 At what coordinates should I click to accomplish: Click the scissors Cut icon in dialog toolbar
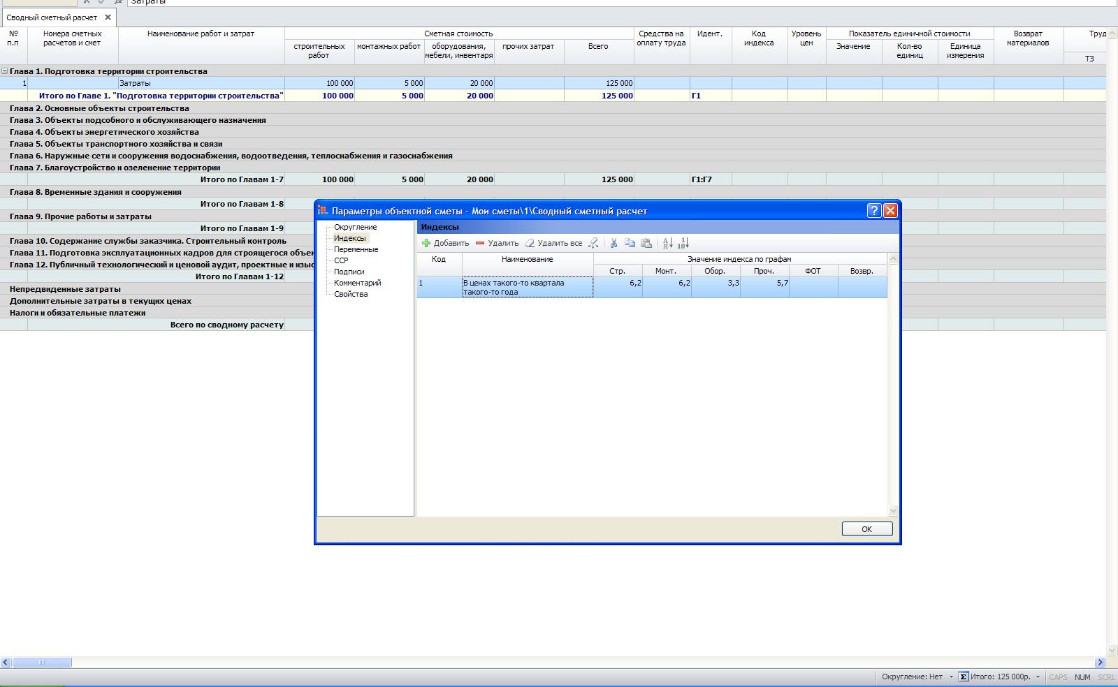click(x=614, y=243)
